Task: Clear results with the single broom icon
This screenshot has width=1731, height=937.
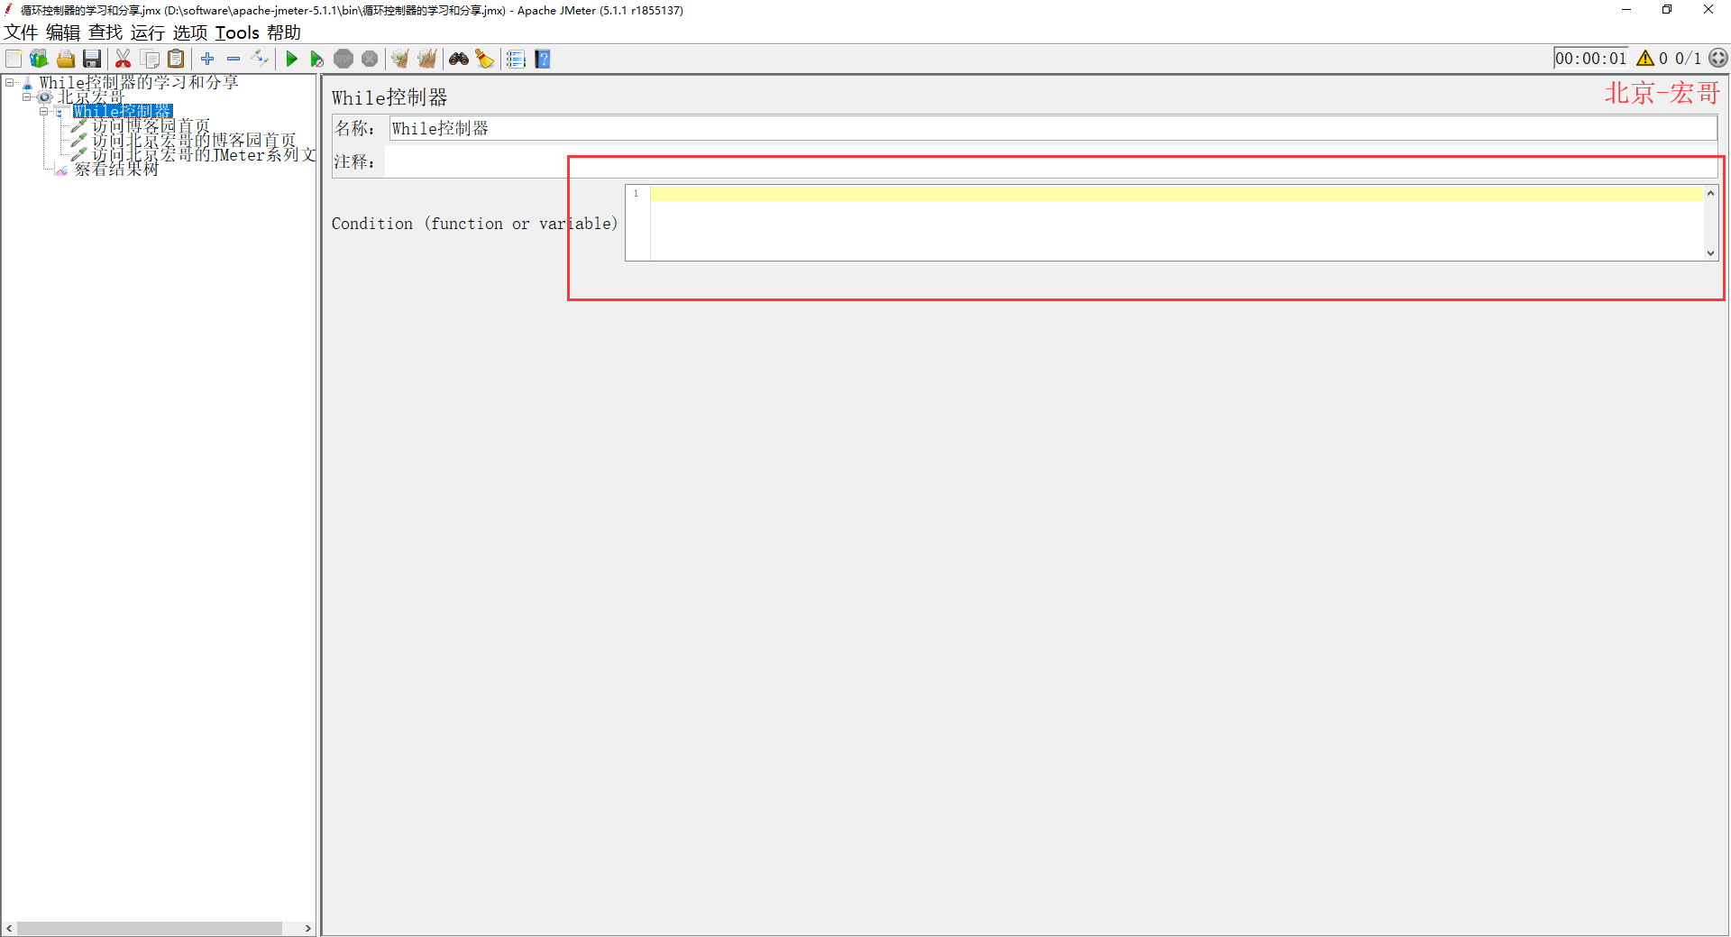Action: [x=400, y=59]
